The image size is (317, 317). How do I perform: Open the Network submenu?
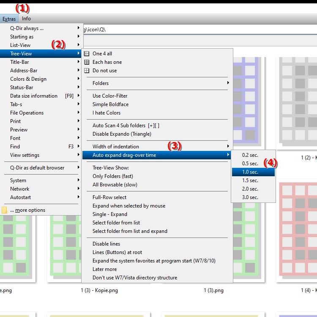41,189
